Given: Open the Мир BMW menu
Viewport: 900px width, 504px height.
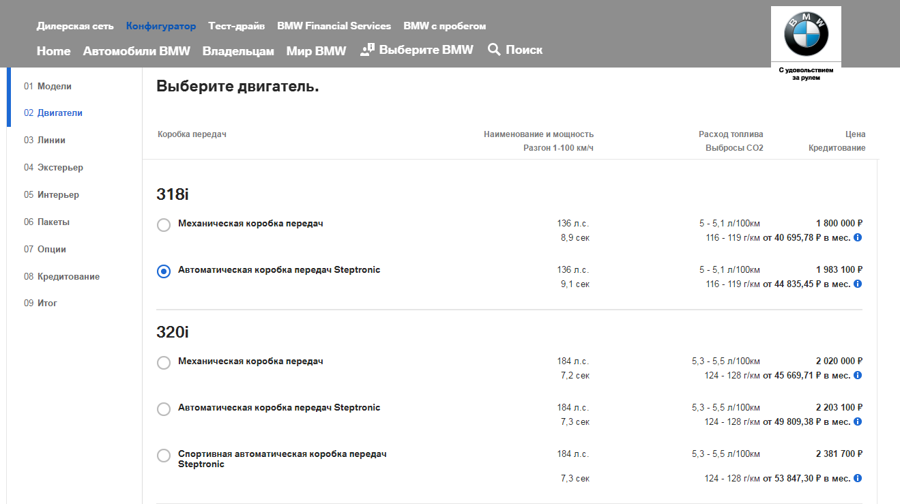Looking at the screenshot, I should (317, 50).
